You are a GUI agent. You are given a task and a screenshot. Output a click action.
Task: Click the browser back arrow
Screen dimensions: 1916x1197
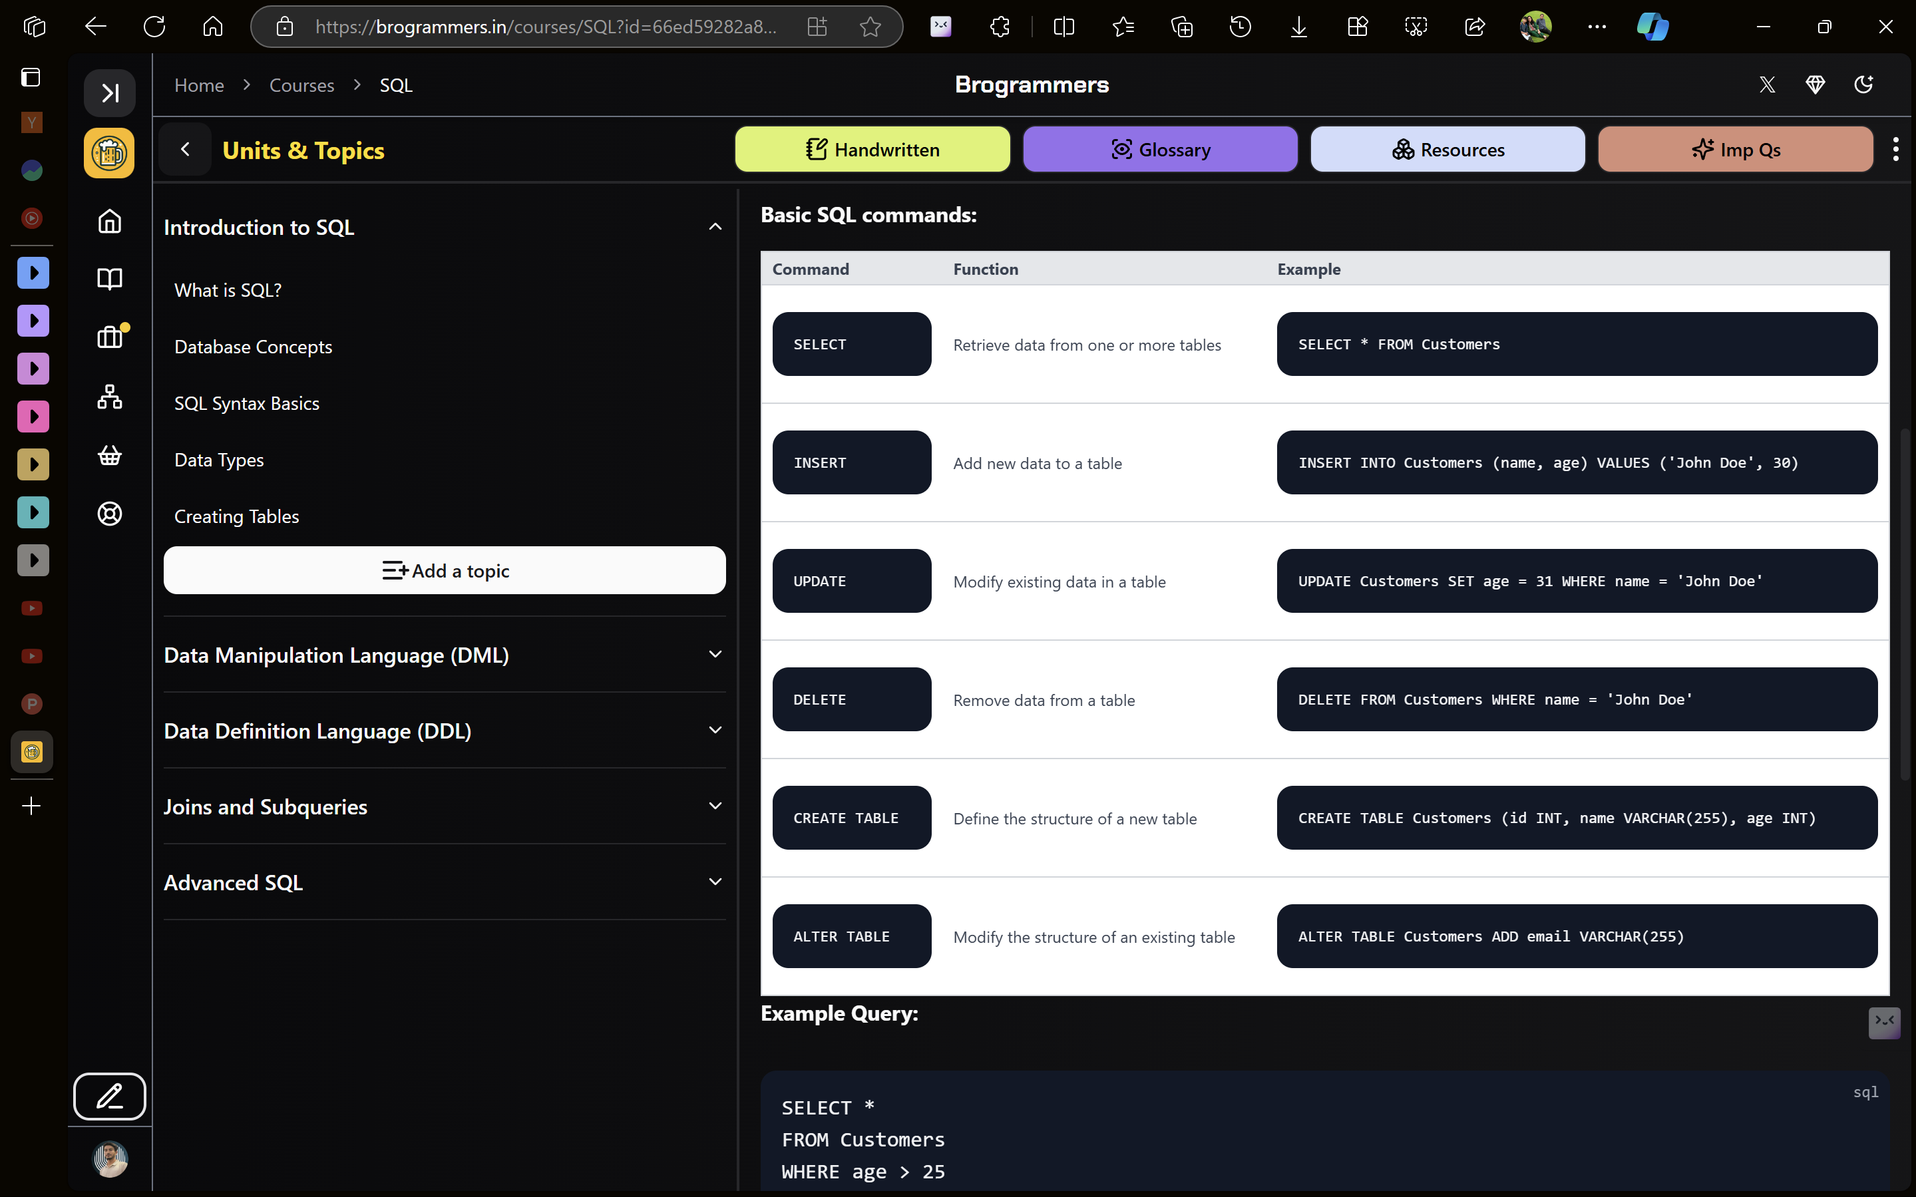[x=96, y=26]
